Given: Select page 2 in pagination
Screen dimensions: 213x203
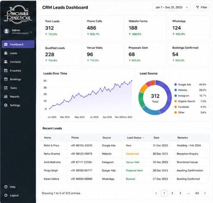Looking at the screenshot, I should (172, 193).
